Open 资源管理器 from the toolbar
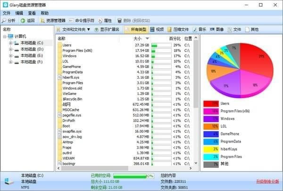 pos(53,21)
